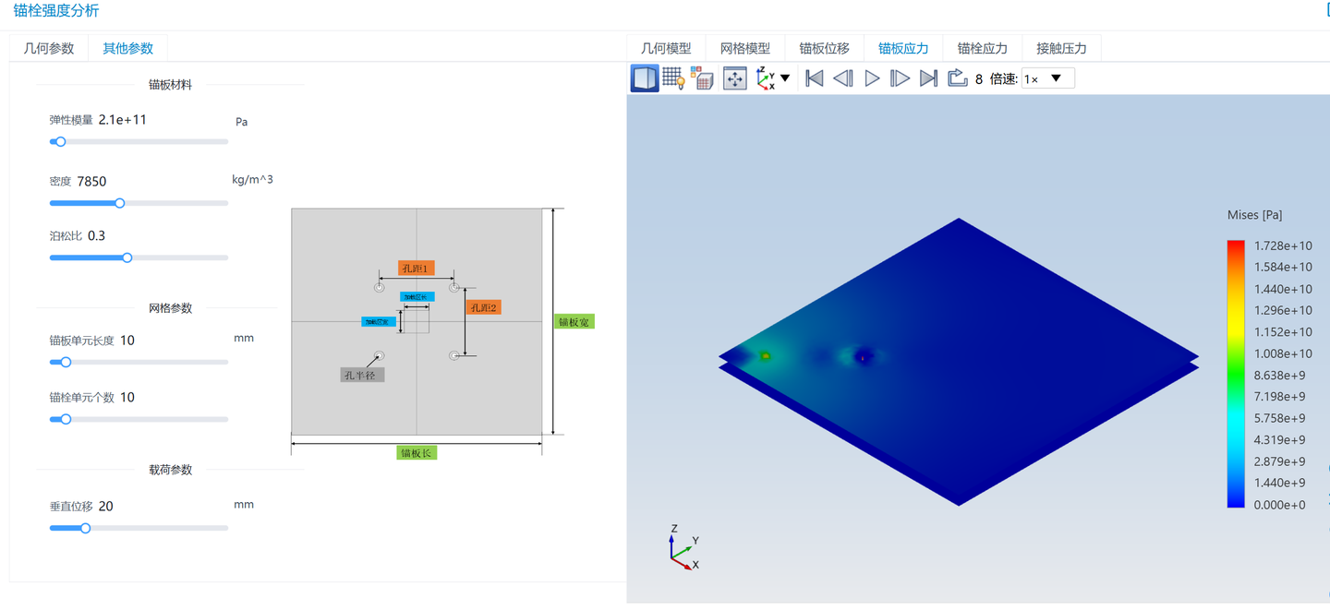Click the 垂直位移 value 20
This screenshot has height=610, width=1330.
click(x=106, y=506)
